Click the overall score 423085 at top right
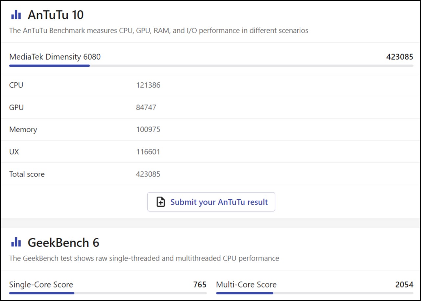 click(399, 57)
